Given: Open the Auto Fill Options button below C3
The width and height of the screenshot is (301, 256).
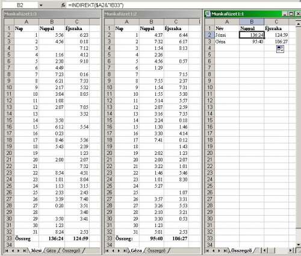Looking at the screenshot, I should tap(280, 49).
